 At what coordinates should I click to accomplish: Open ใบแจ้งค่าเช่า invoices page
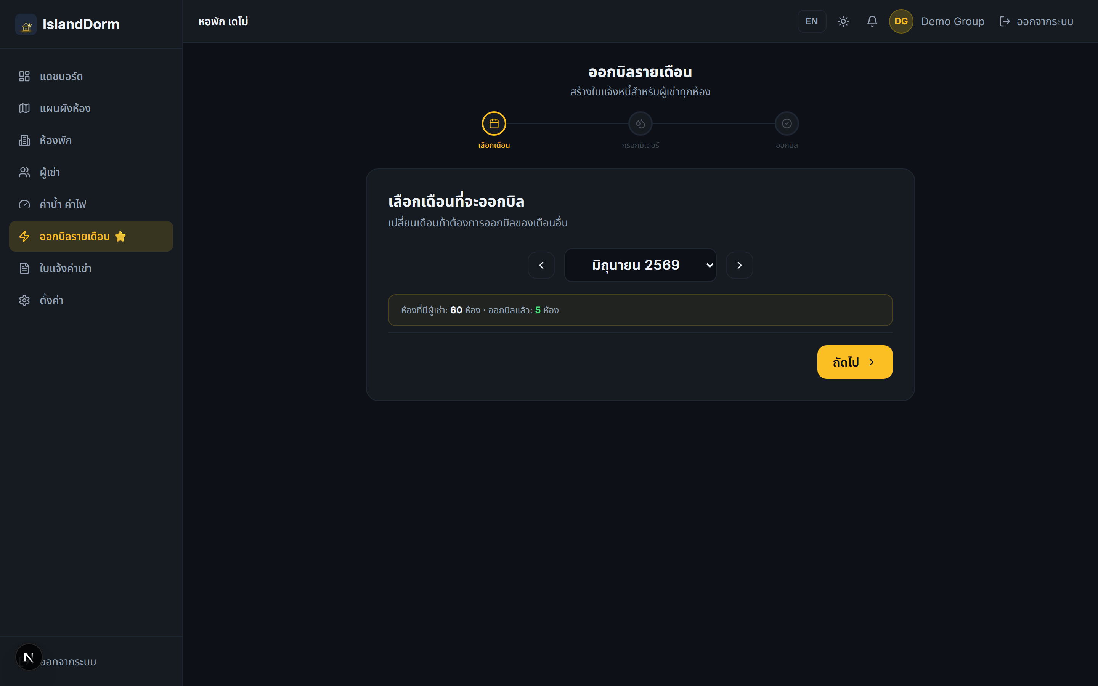coord(91,268)
